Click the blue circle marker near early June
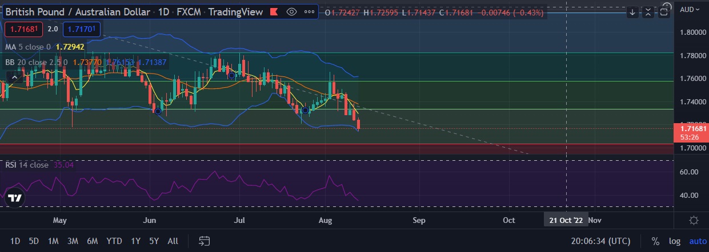The height and width of the screenshot is (252, 709). tap(158, 111)
